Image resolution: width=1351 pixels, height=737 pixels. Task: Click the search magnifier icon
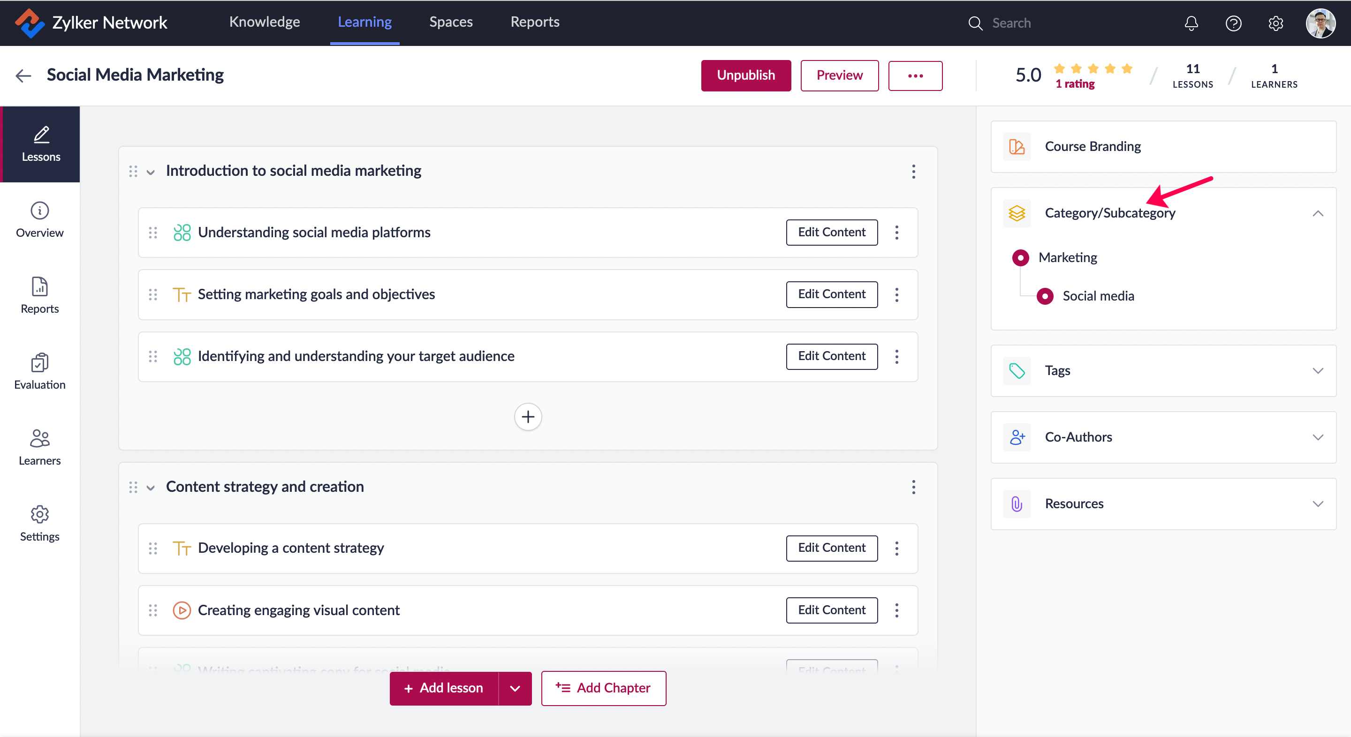coord(975,23)
